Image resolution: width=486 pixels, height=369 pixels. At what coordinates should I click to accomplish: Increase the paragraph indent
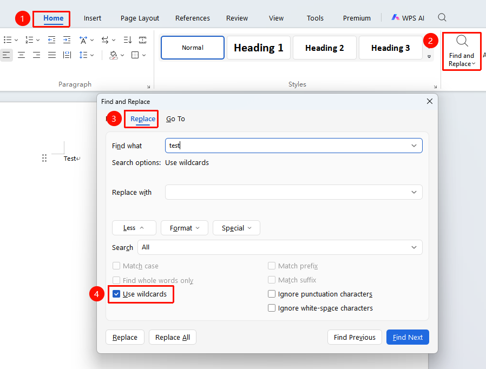coord(67,40)
